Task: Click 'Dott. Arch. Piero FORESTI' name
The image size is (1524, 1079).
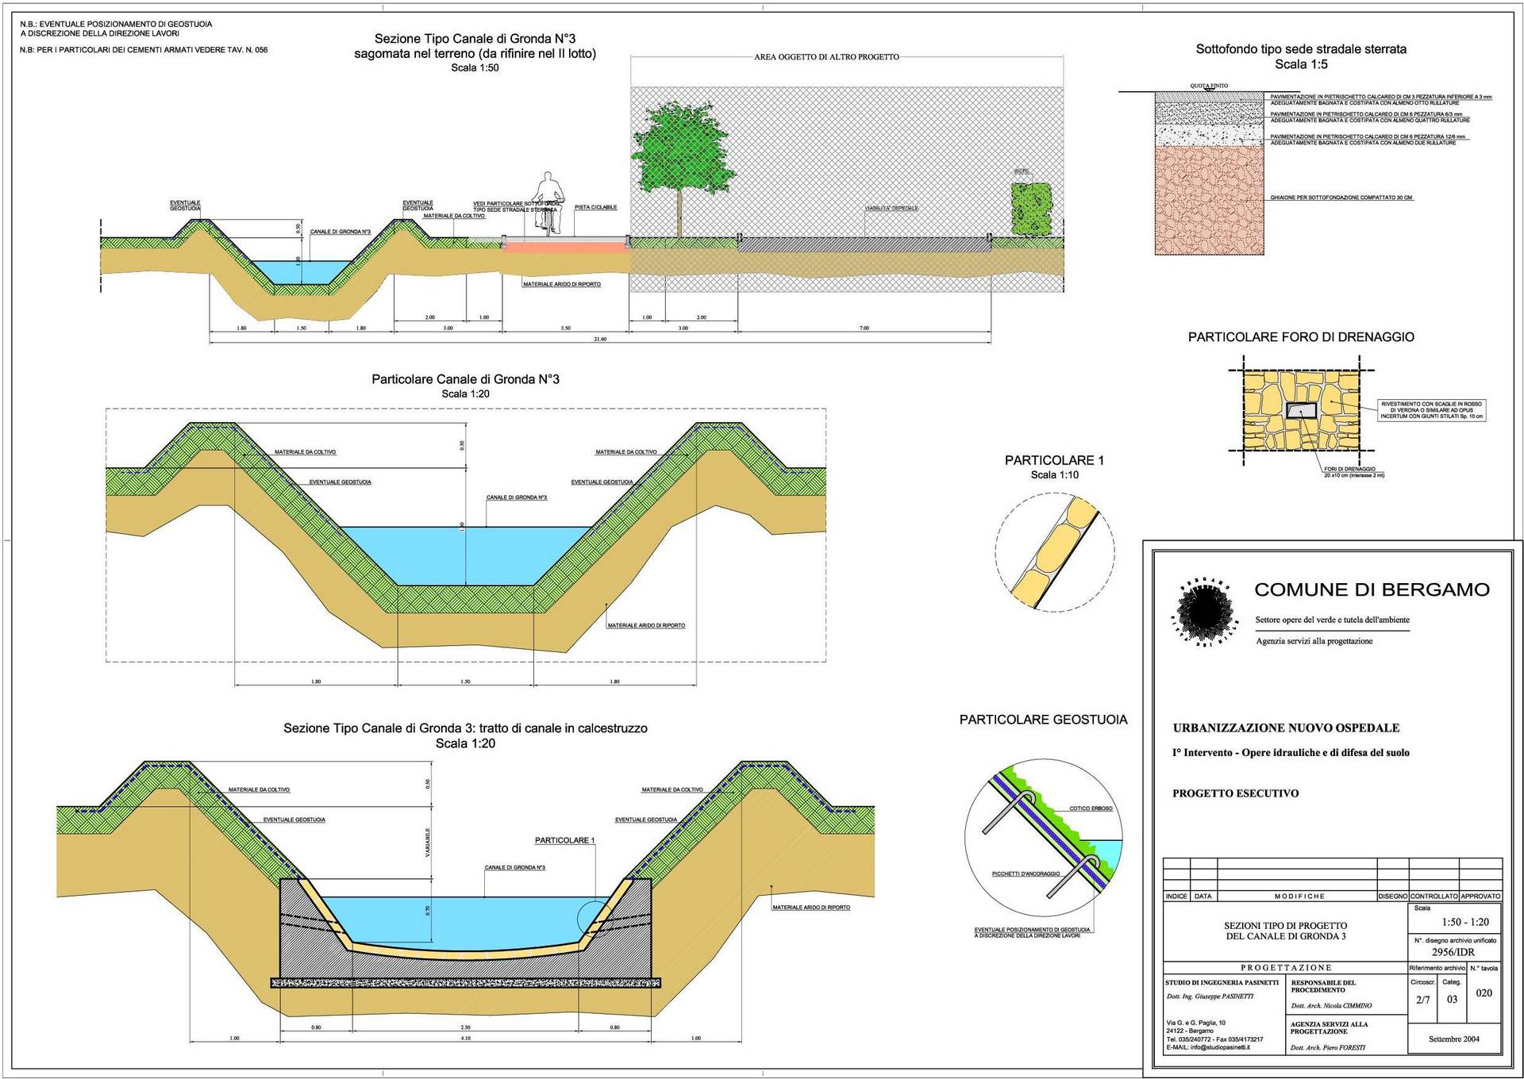Action: point(1328,1048)
